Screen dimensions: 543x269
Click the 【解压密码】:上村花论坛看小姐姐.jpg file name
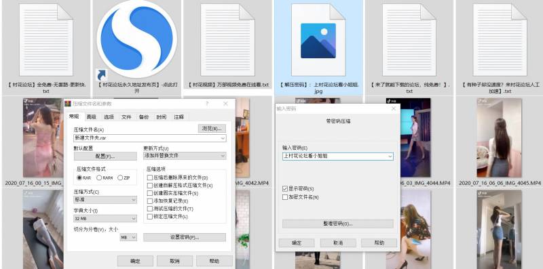[318, 88]
